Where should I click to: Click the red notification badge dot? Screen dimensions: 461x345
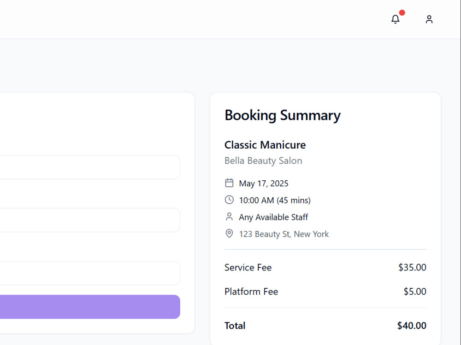[402, 12]
